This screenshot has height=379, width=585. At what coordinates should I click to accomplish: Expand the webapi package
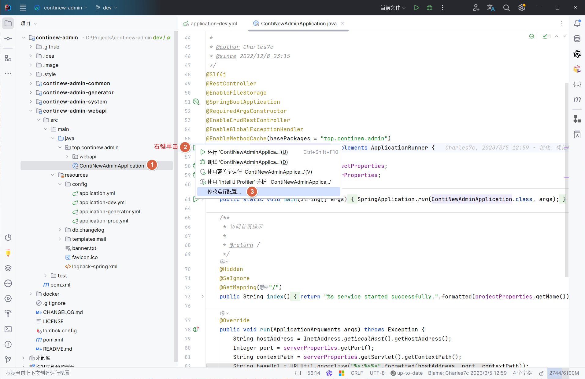67,157
